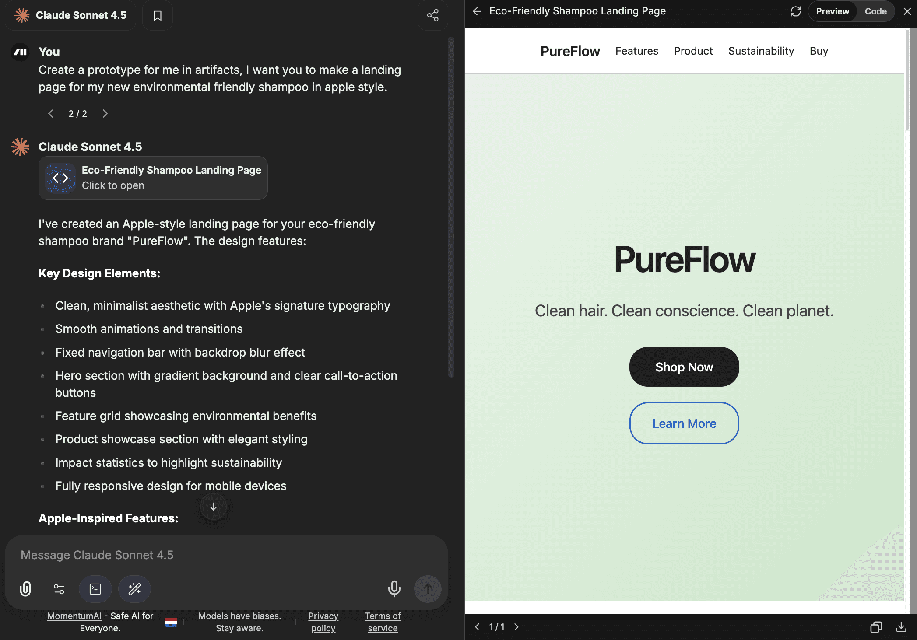
Task: Toggle the artifacts terminal button
Action: tap(95, 589)
